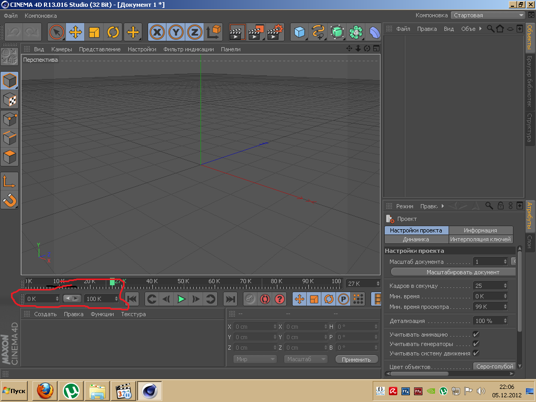This screenshot has height=402, width=536.
Task: Open the NURBS generator green cube icon
Action: click(x=337, y=32)
